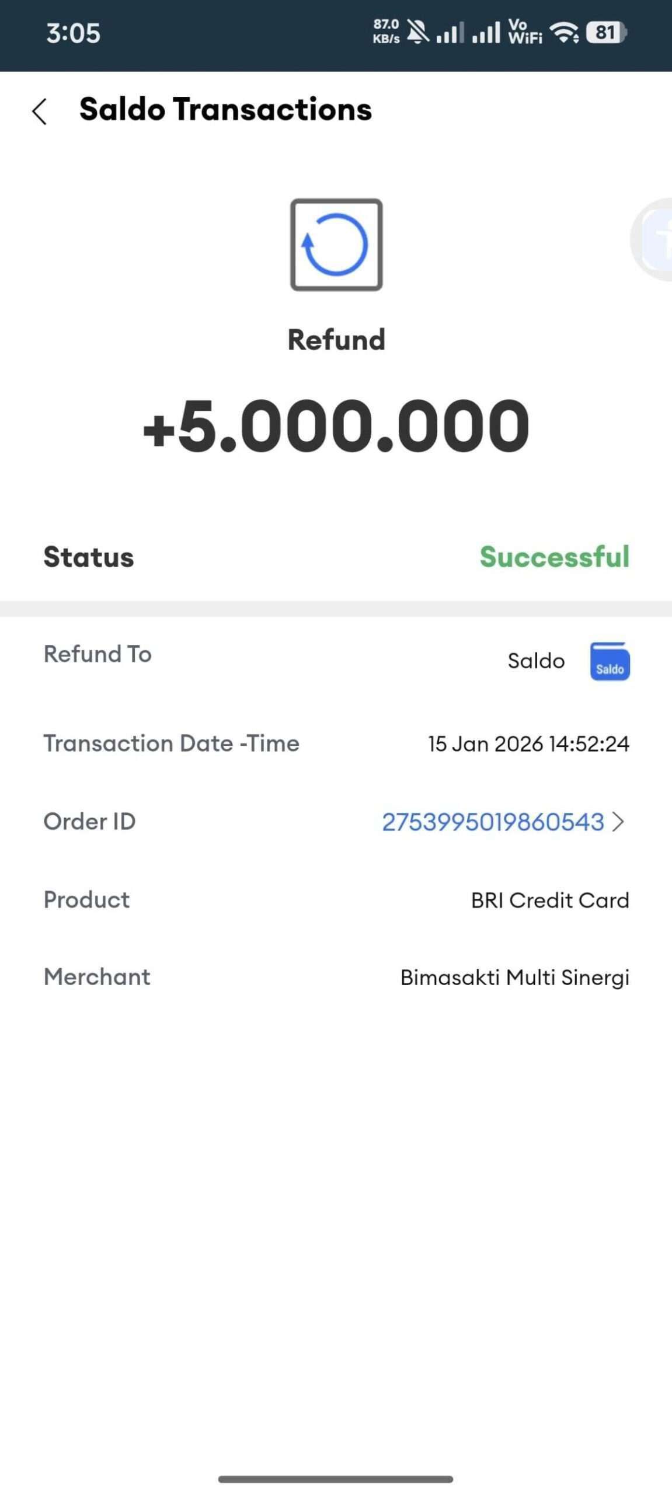Screen dimensions: 672x1494
Task: Go back using the arrow icon
Action: coord(40,111)
